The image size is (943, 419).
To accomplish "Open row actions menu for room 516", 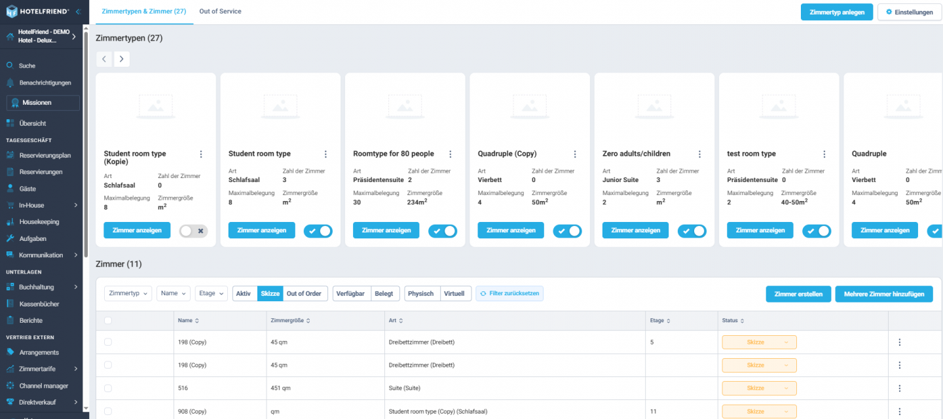I will 899,388.
